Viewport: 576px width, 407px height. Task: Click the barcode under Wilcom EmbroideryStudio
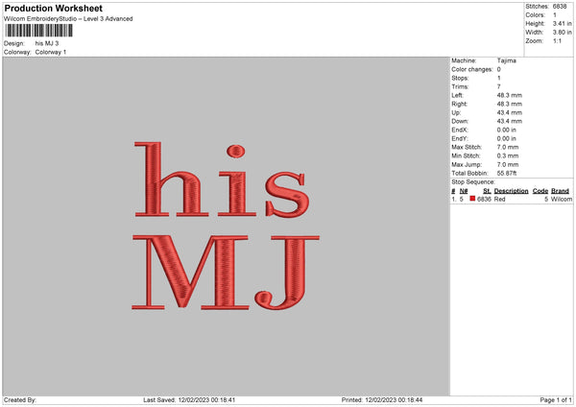point(39,31)
